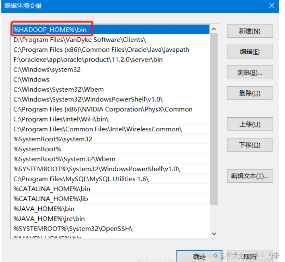Viewport: 285px width, 262px height.
Task: Select the %SystemRoot%\System32\Wbem entry
Action: (x=110, y=159)
